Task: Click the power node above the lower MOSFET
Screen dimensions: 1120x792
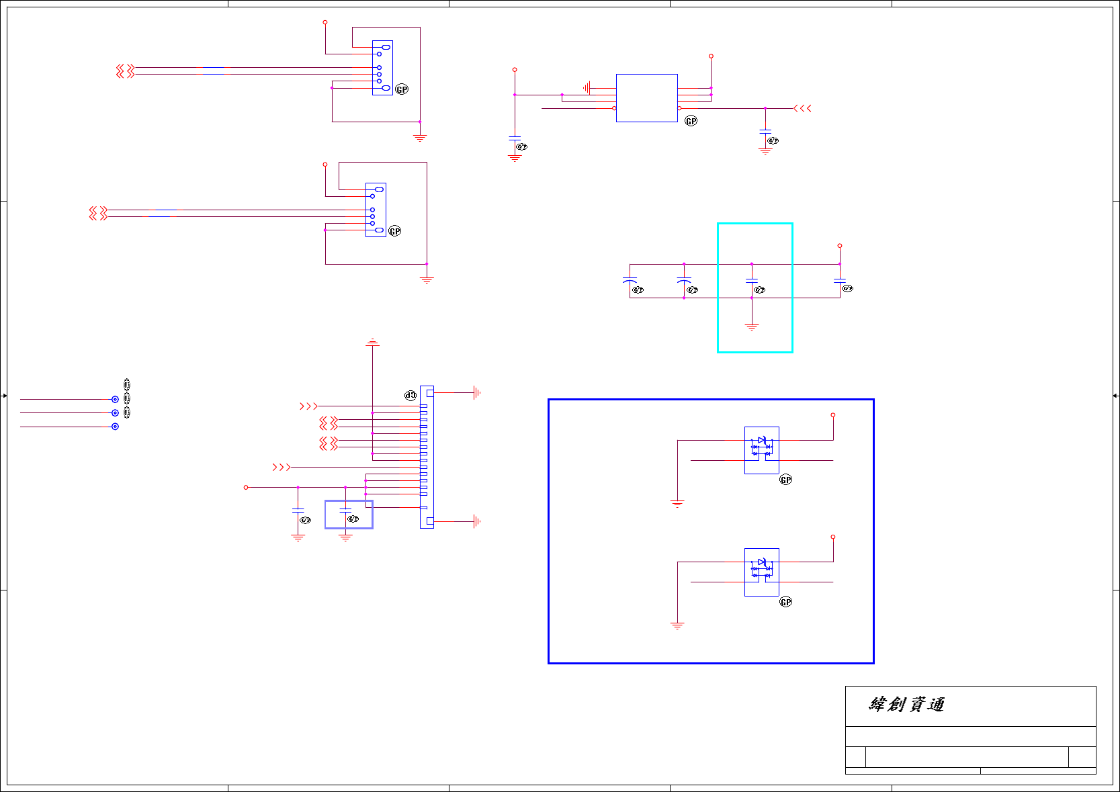Action: [x=833, y=537]
